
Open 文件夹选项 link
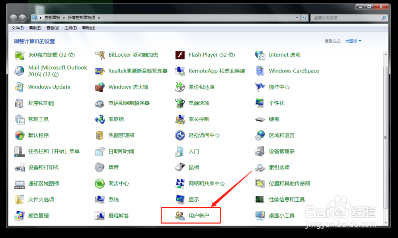[x=41, y=200]
